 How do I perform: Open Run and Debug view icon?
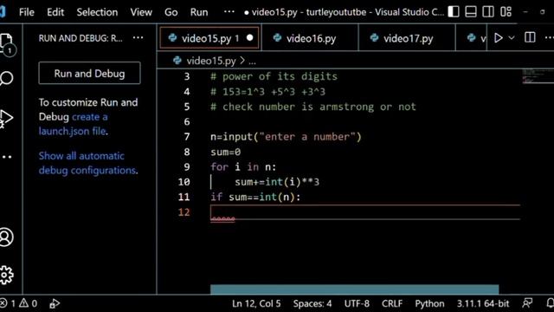(x=6, y=118)
